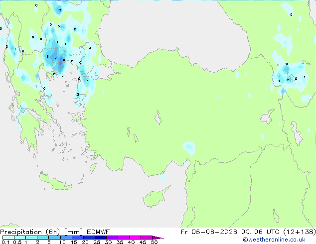Click the '(12+138)' forecast step text
Viewport: 316px width, 244px height.
point(300,232)
